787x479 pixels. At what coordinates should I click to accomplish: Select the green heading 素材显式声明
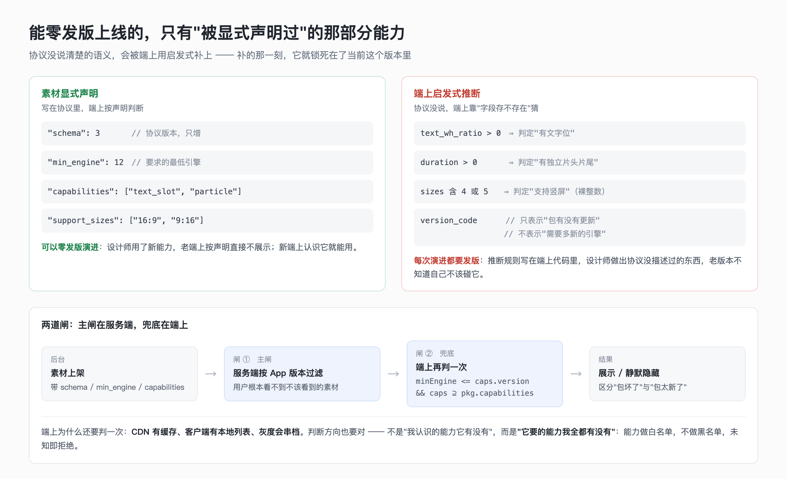[70, 94]
